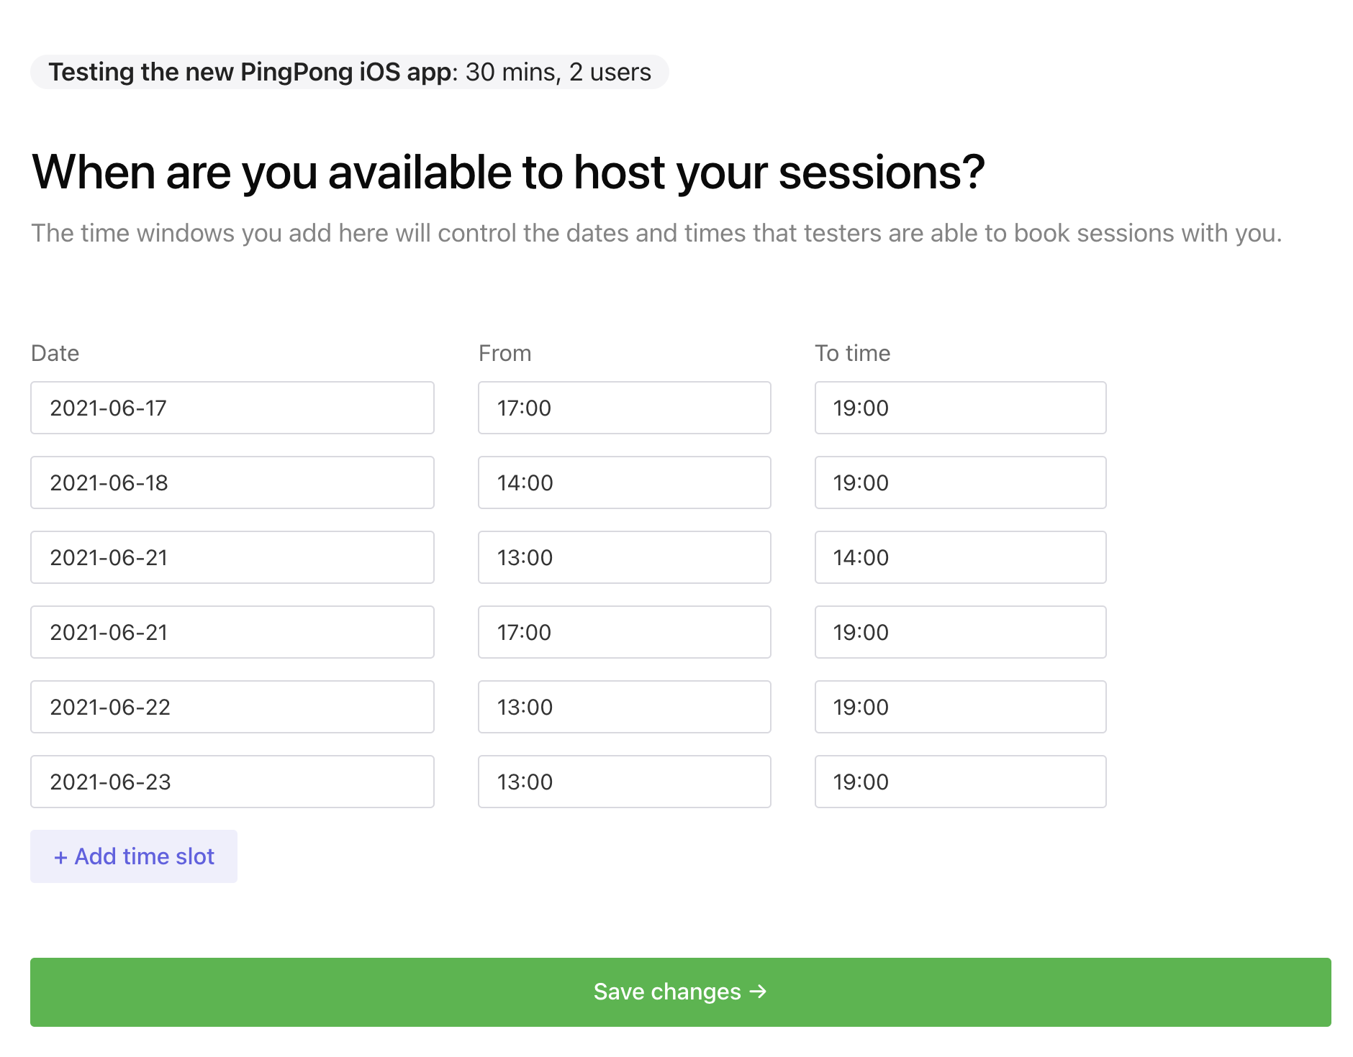This screenshot has width=1353, height=1057.
Task: Edit the 14:00 To time field
Action: [961, 557]
